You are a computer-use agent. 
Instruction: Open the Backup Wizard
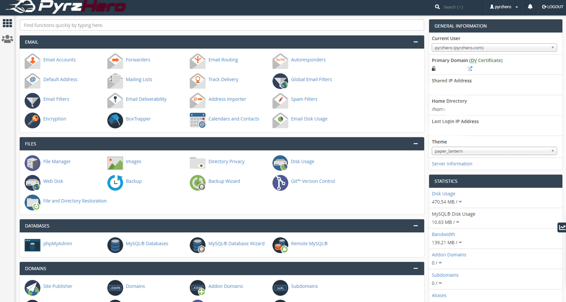click(224, 181)
